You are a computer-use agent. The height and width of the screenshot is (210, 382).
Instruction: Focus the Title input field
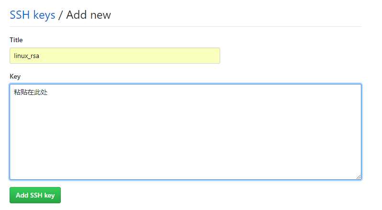[114, 56]
